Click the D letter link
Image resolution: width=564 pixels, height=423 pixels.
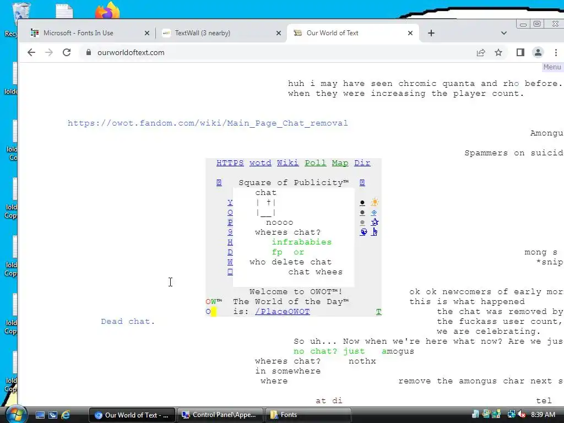click(230, 252)
